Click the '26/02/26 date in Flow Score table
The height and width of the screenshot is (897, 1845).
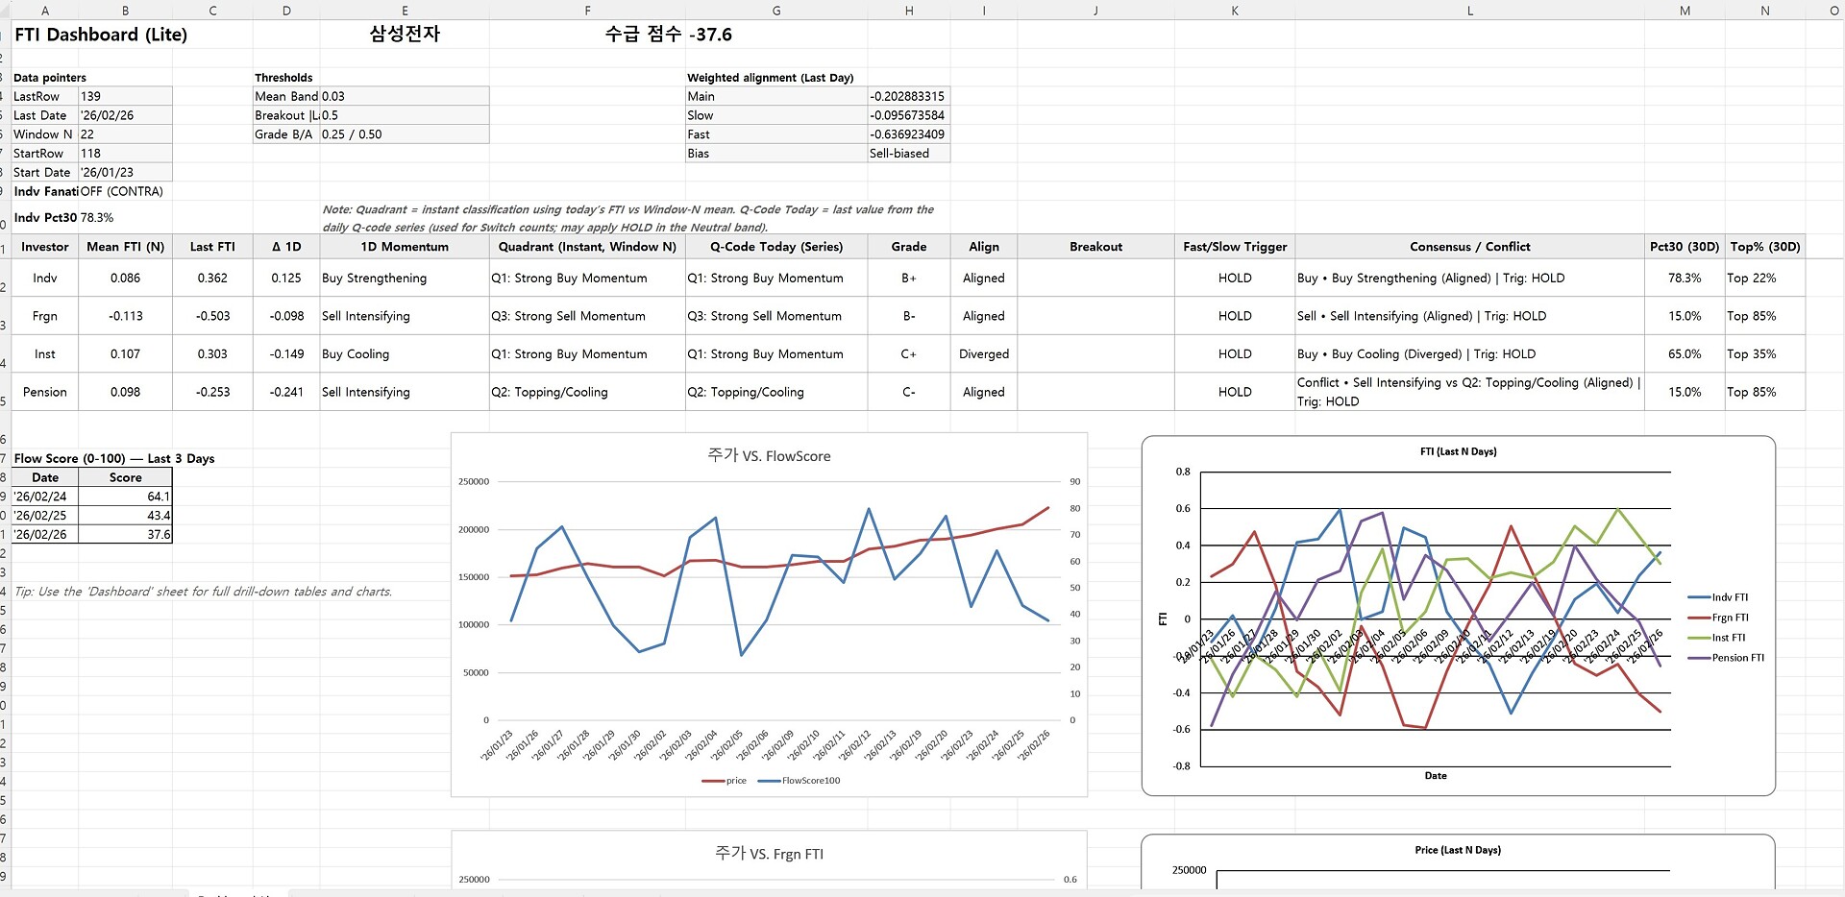pyautogui.click(x=45, y=535)
